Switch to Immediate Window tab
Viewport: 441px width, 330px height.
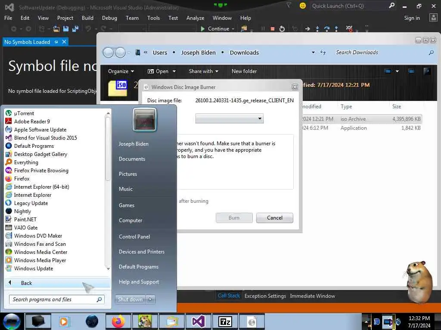(x=313, y=296)
